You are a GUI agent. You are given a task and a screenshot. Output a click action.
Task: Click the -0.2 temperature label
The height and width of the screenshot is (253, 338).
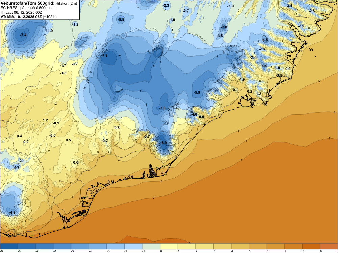click(x=25, y=142)
